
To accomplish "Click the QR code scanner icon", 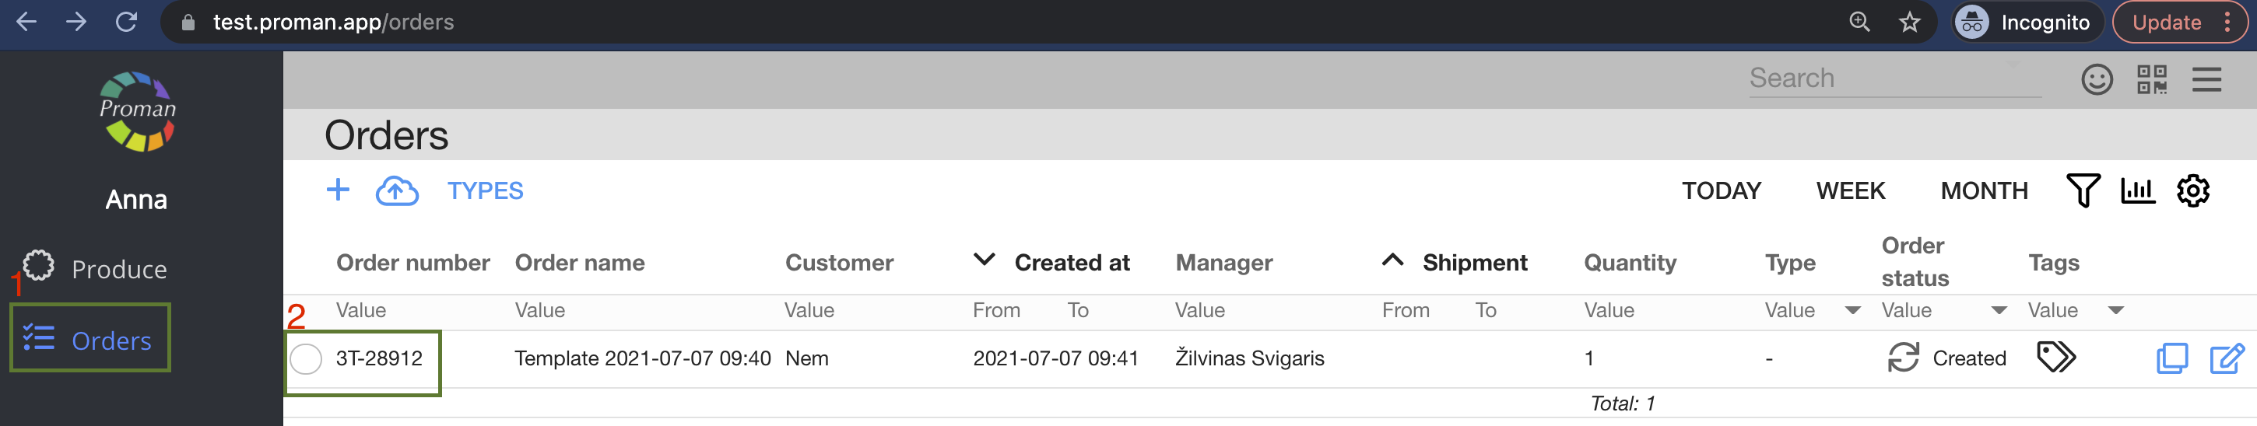I will coord(2151,79).
